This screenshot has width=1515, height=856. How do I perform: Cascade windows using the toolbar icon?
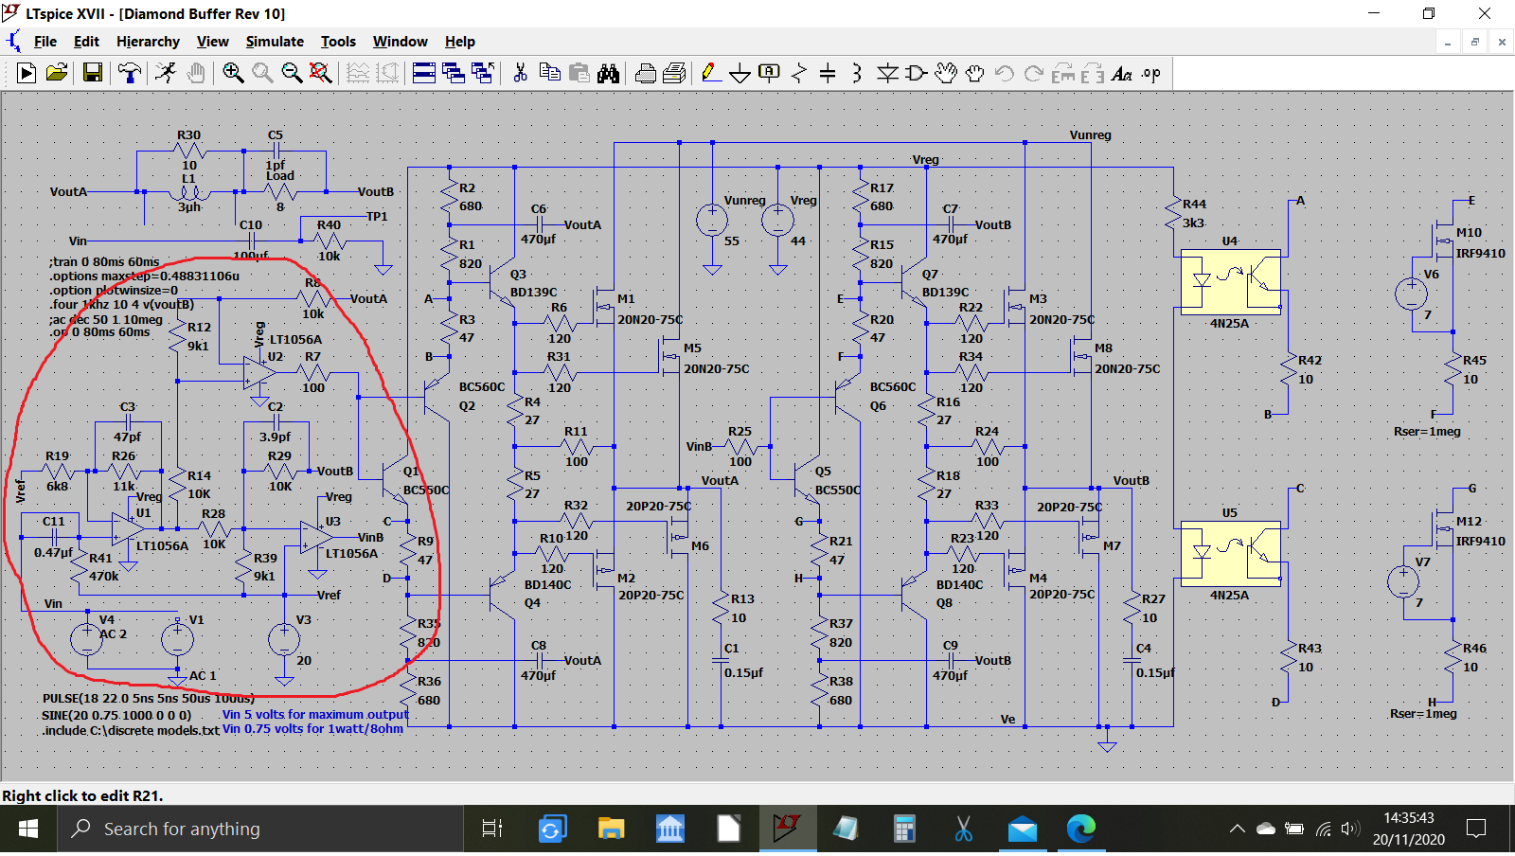[454, 73]
